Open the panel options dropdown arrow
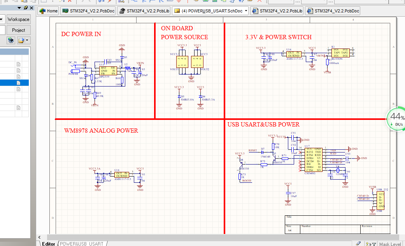This screenshot has height=246, width=405. click(x=19, y=8)
